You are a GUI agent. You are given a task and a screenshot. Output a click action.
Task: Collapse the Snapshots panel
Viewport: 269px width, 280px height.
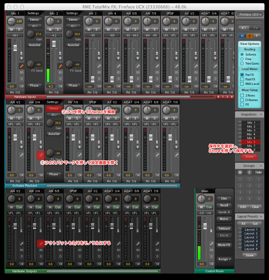[261, 114]
